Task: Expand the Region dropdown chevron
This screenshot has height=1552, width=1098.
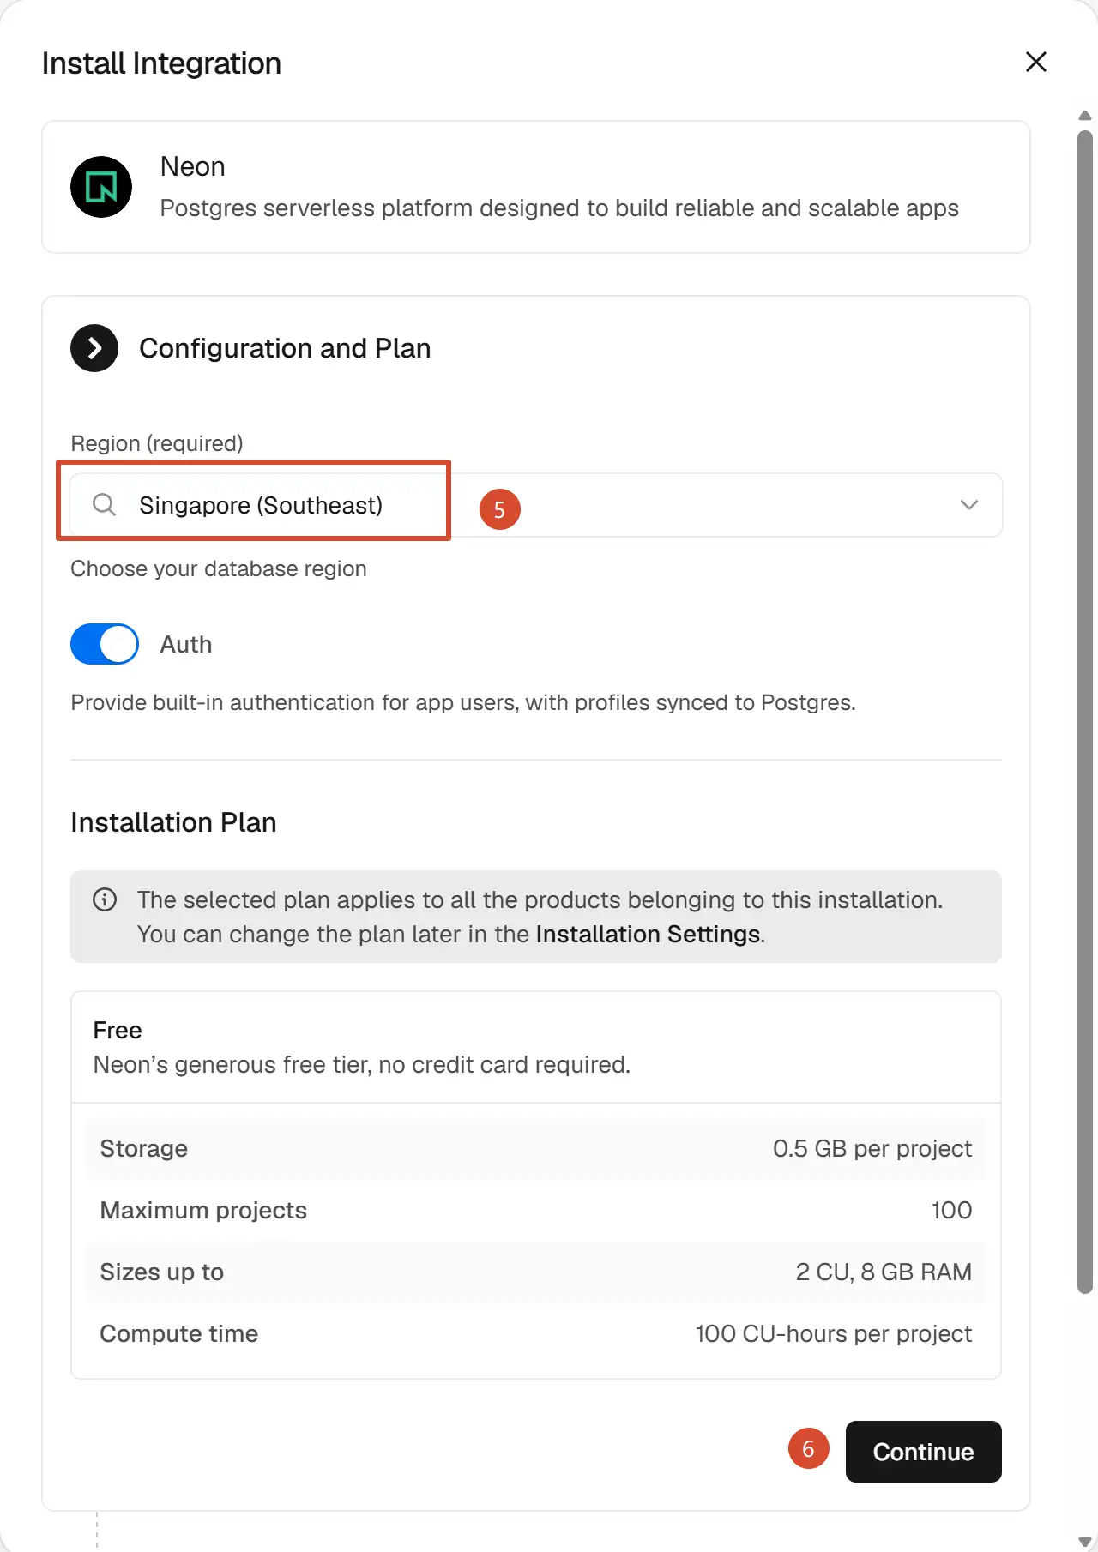Action: [x=969, y=505]
